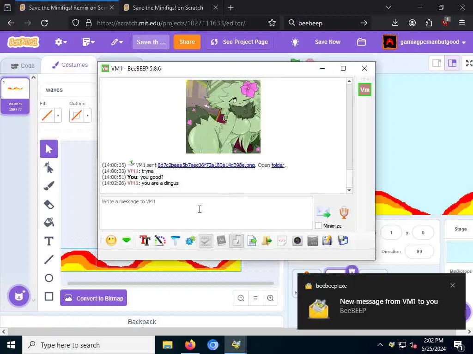Select the Brush tool in costume editor
Image resolution: width=473 pixels, height=354 pixels.
[49, 186]
